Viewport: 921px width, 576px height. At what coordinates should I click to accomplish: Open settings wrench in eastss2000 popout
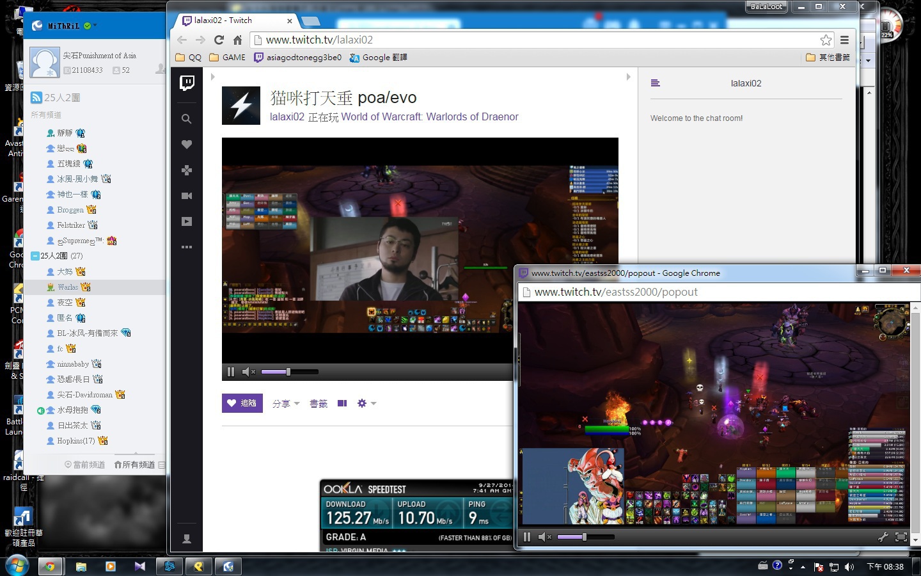coord(883,537)
